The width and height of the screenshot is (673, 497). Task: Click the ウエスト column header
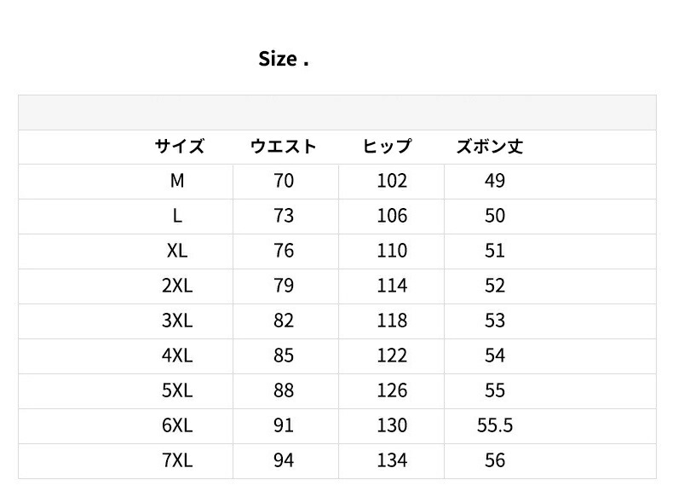[x=284, y=147]
